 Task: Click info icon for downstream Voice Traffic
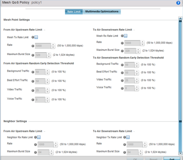coord(122,88)
